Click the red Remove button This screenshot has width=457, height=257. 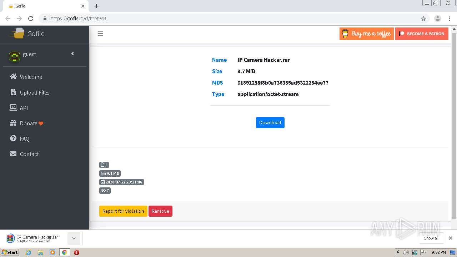click(160, 211)
